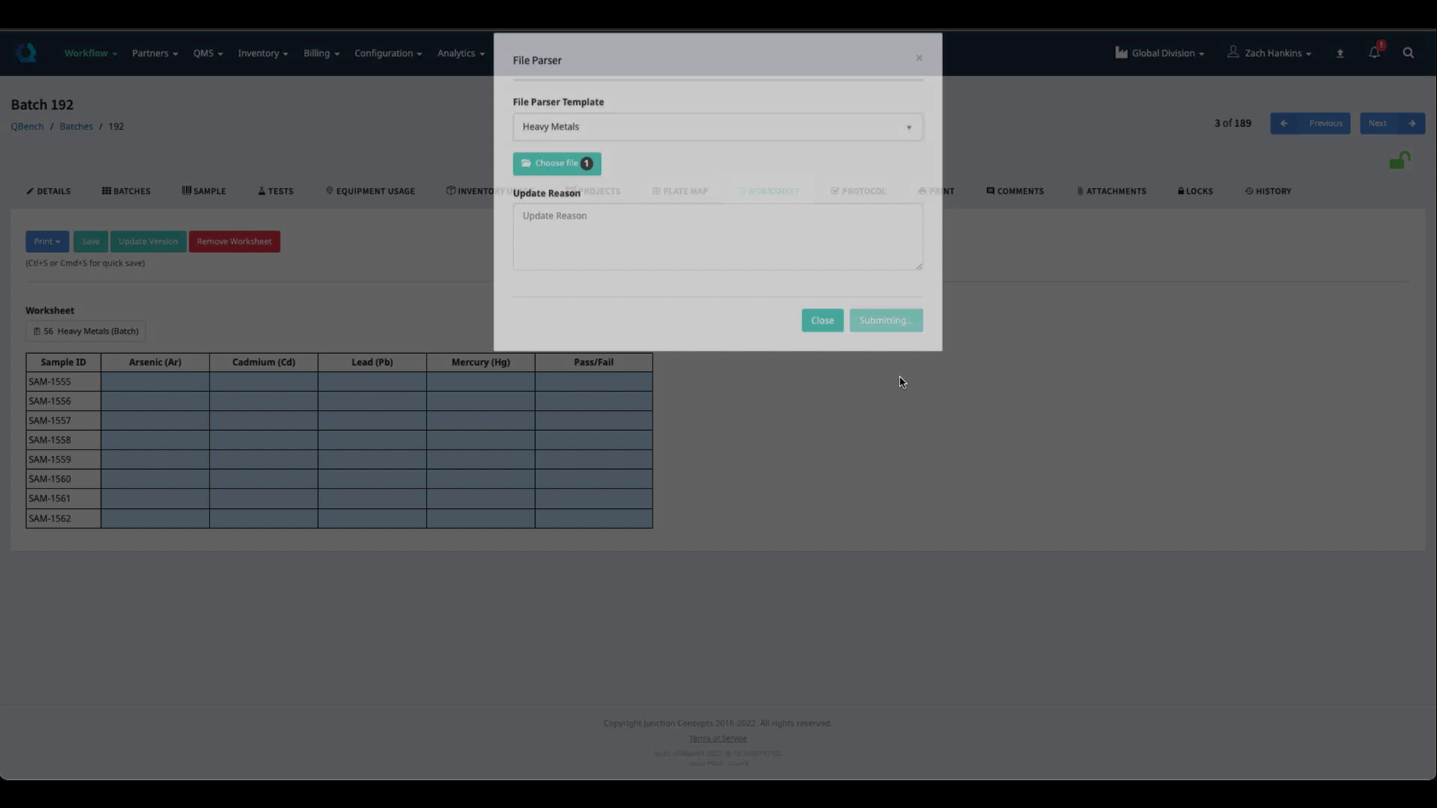Viewport: 1437px width, 808px height.
Task: Click the Next arrow button
Action: click(x=1391, y=123)
